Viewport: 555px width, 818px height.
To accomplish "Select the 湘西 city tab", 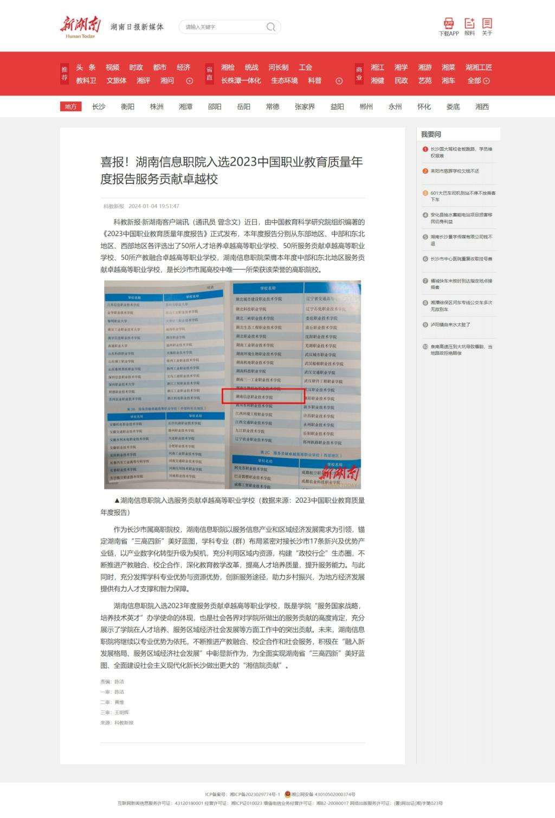I will (482, 107).
